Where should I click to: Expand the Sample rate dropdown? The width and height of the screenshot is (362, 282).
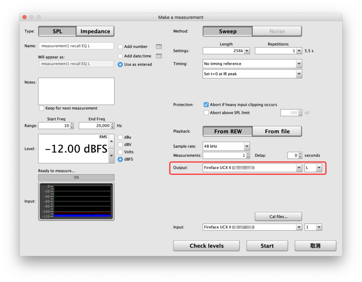tap(246, 146)
